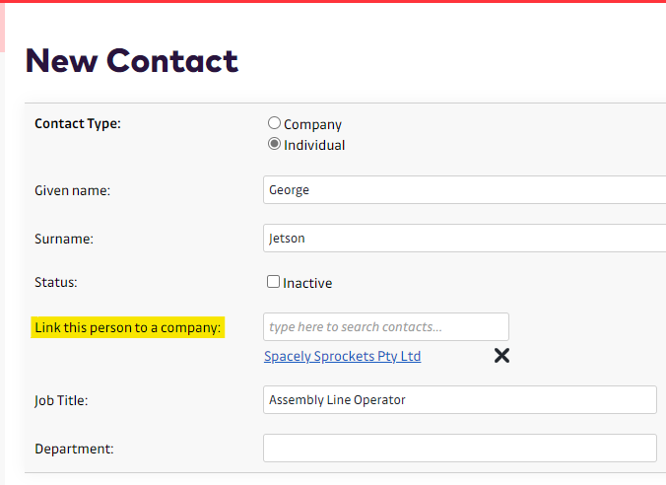Click the "Inactive" text beside the checkbox
The width and height of the screenshot is (666, 485).
(x=307, y=283)
